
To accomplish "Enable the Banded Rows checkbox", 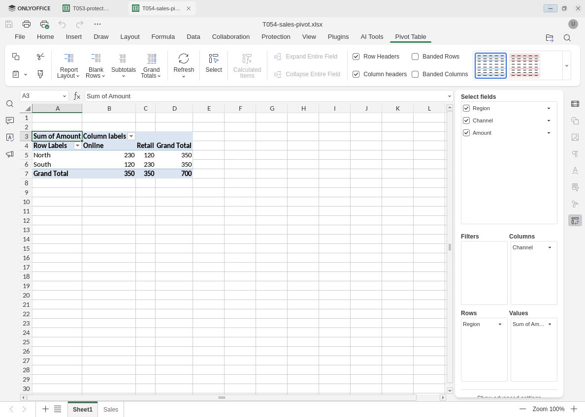I will 415,57.
